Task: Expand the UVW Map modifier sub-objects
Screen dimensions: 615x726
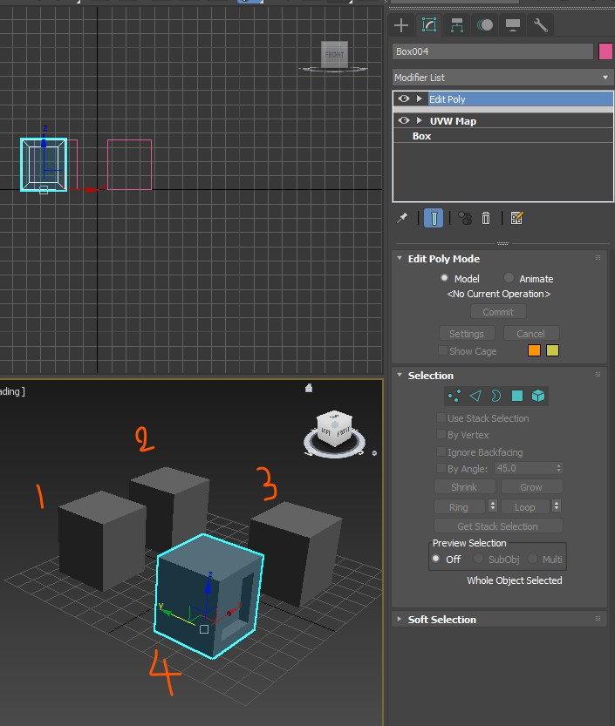Action: pos(420,120)
